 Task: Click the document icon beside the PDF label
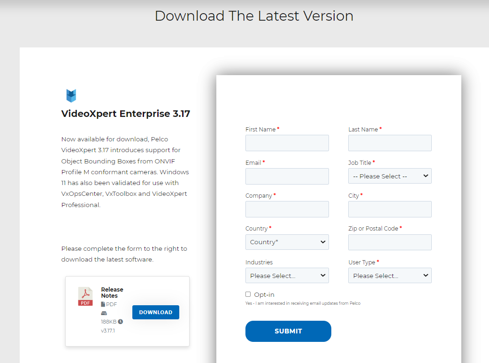[x=102, y=304]
